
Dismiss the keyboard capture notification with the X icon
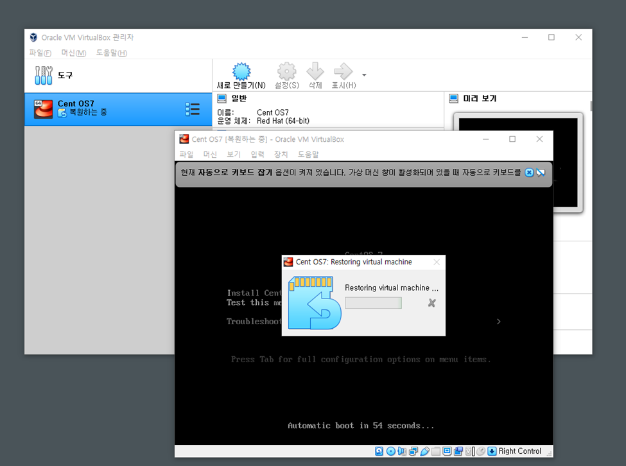[529, 173]
